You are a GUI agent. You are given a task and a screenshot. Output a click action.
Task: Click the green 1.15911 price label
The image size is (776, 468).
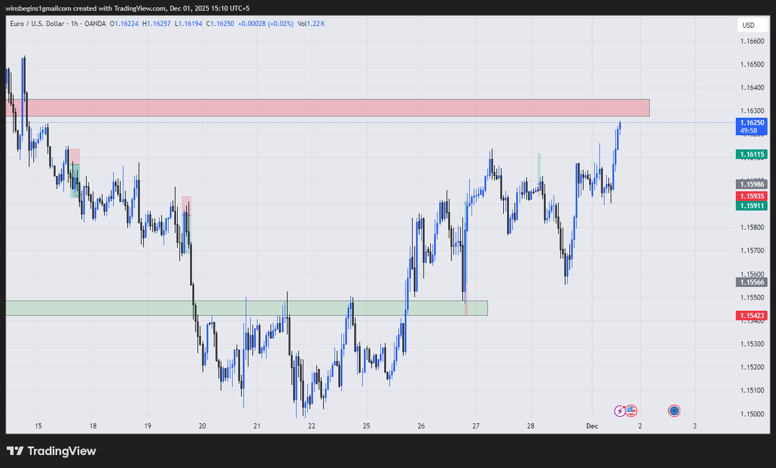pos(751,206)
